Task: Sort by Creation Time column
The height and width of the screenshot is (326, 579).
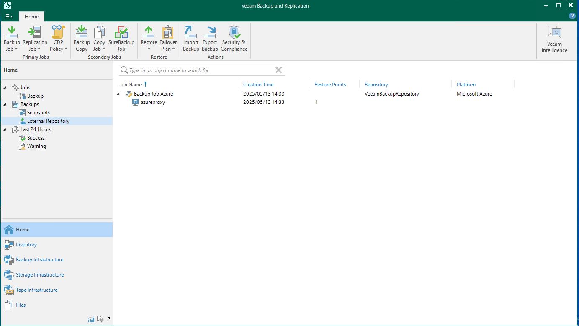Action: (x=258, y=84)
